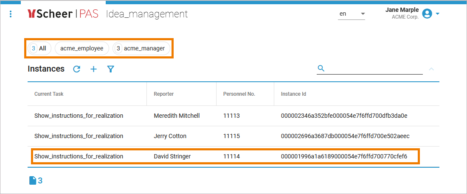Click the document count icon below table
The height and width of the screenshot is (194, 467).
click(x=33, y=181)
